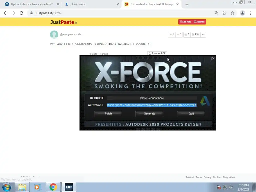Click Edit on the note
This screenshot has width=256, height=192.
(x=195, y=34)
